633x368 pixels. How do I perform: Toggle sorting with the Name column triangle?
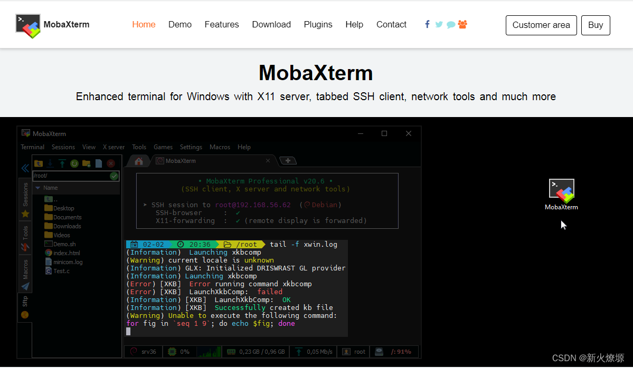[x=38, y=188]
